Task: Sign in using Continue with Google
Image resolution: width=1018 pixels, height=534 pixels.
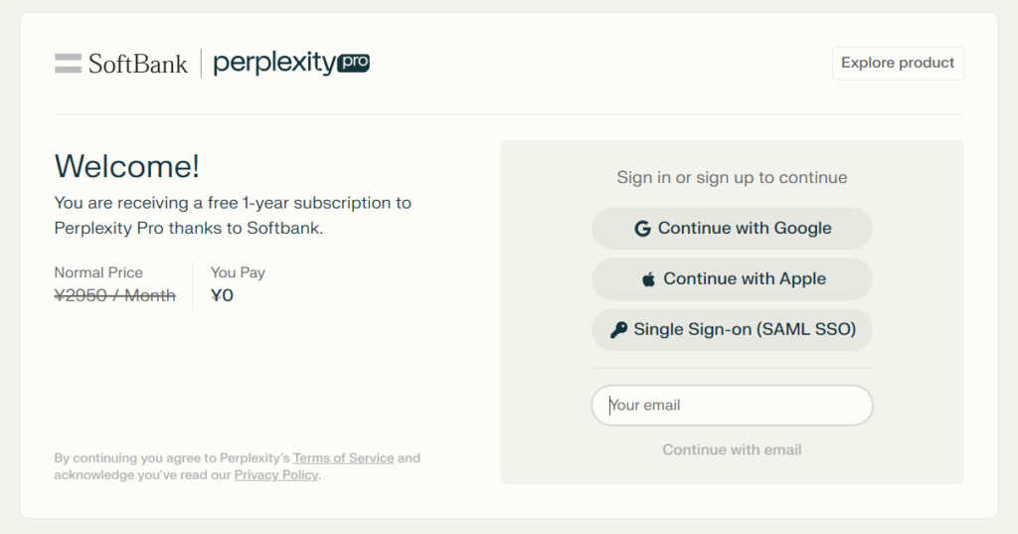Action: point(732,229)
